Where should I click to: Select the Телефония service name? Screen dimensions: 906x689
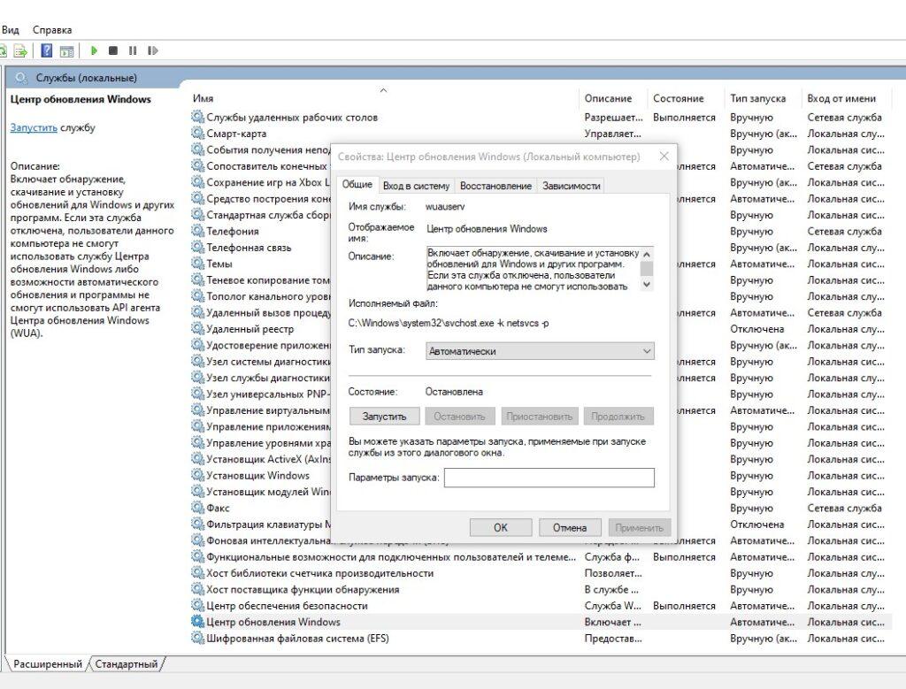click(x=233, y=231)
